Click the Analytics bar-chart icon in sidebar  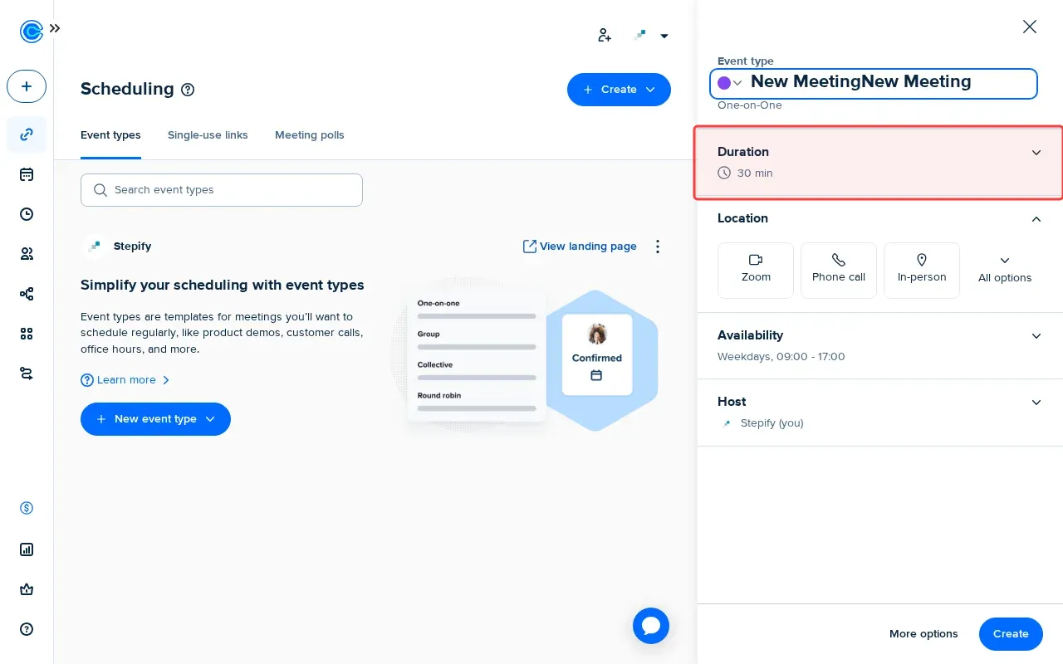(x=26, y=549)
